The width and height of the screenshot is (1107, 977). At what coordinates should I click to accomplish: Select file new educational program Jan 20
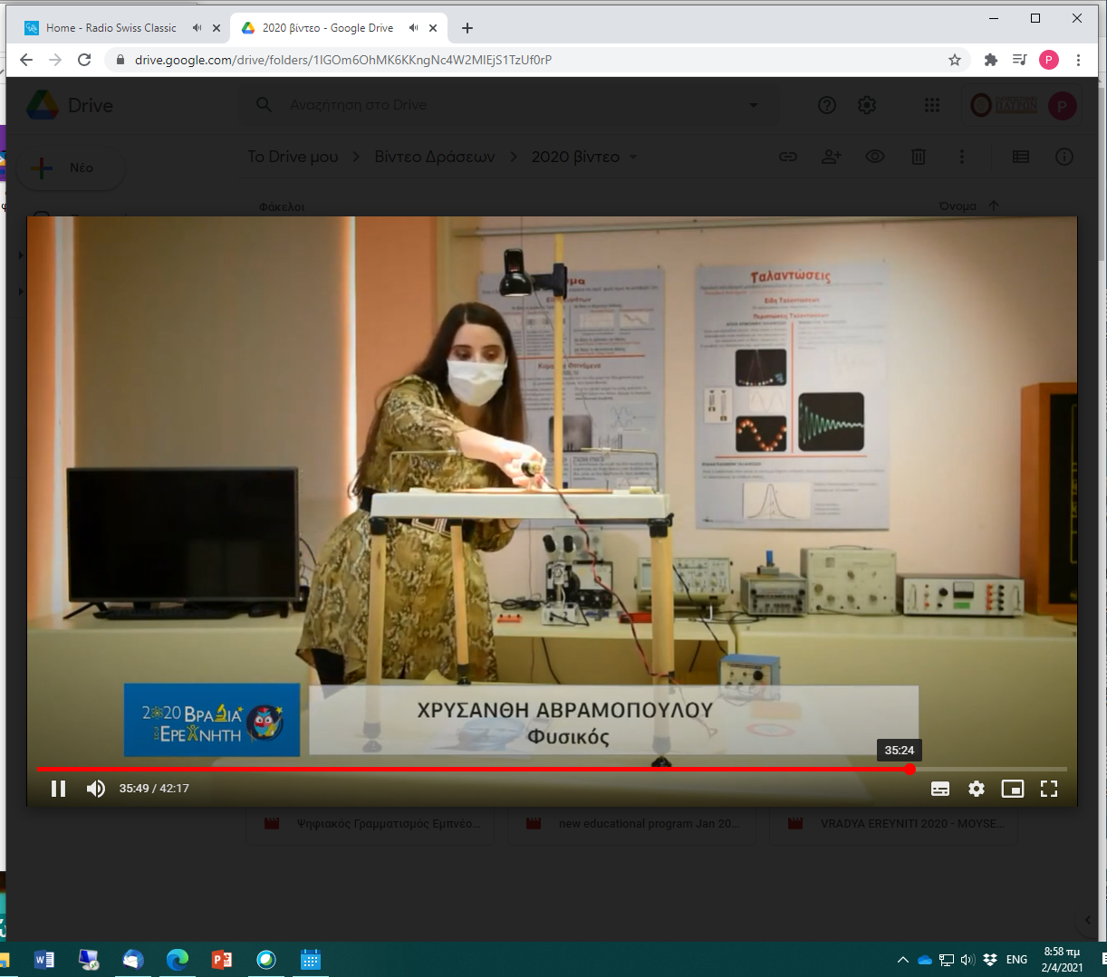pos(632,824)
